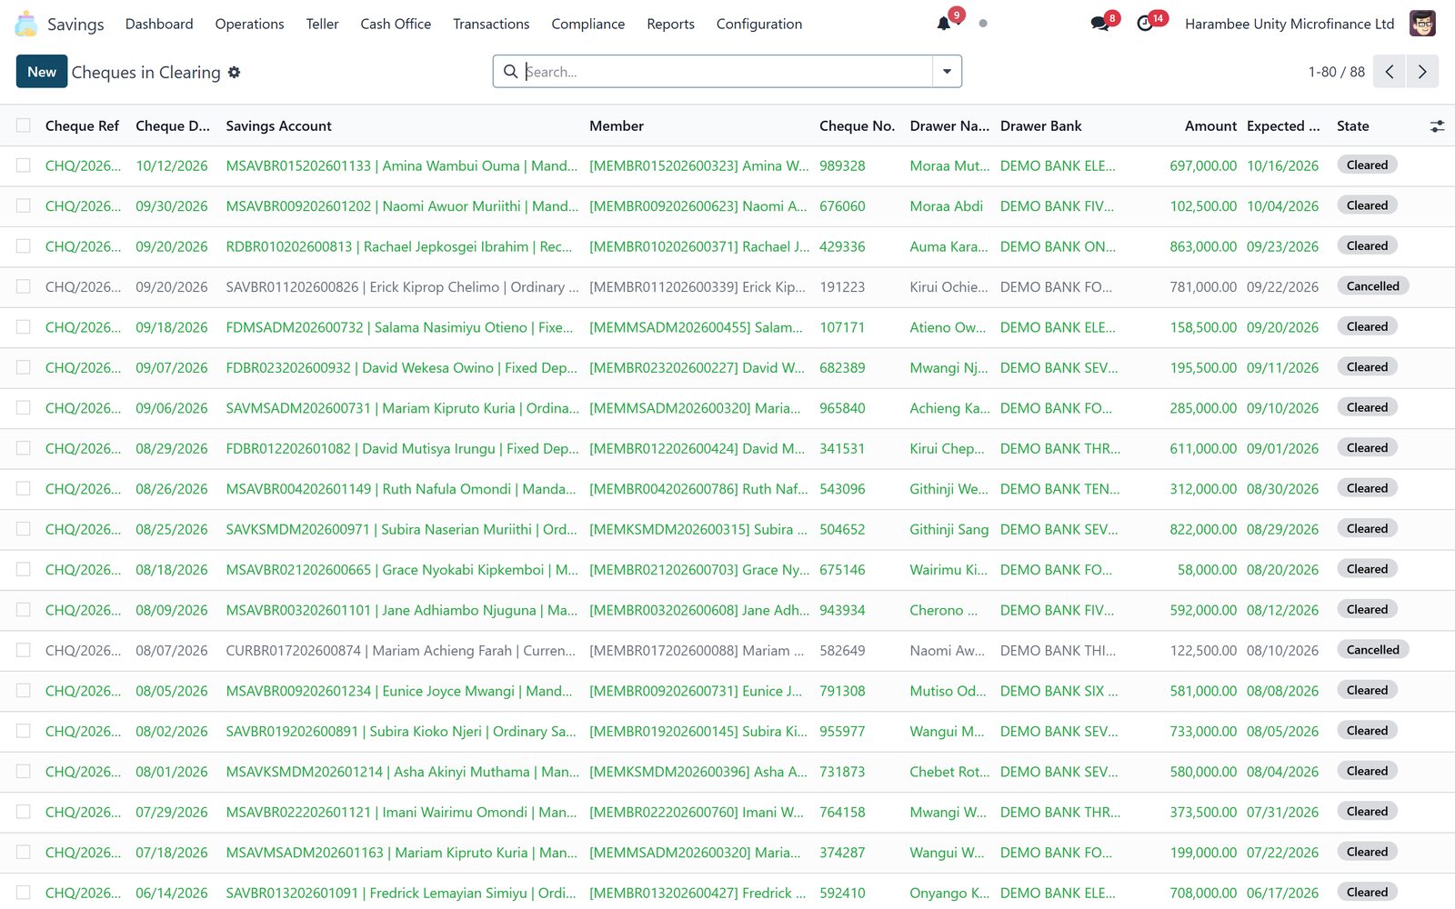Expand the search options dropdown arrow
This screenshot has width=1455, height=909.
click(x=947, y=72)
